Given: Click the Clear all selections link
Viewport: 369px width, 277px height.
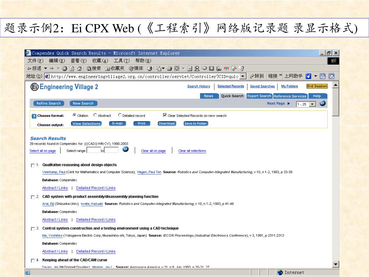Looking at the screenshot, I should point(192,151).
